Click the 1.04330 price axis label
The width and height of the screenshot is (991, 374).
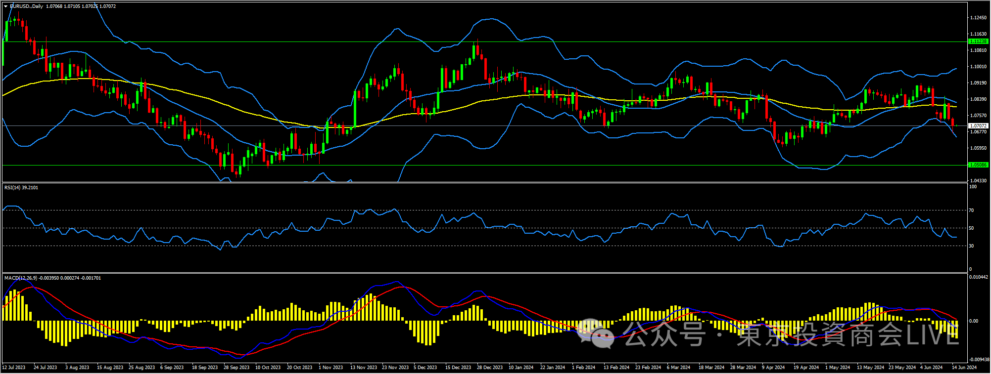tap(978, 181)
